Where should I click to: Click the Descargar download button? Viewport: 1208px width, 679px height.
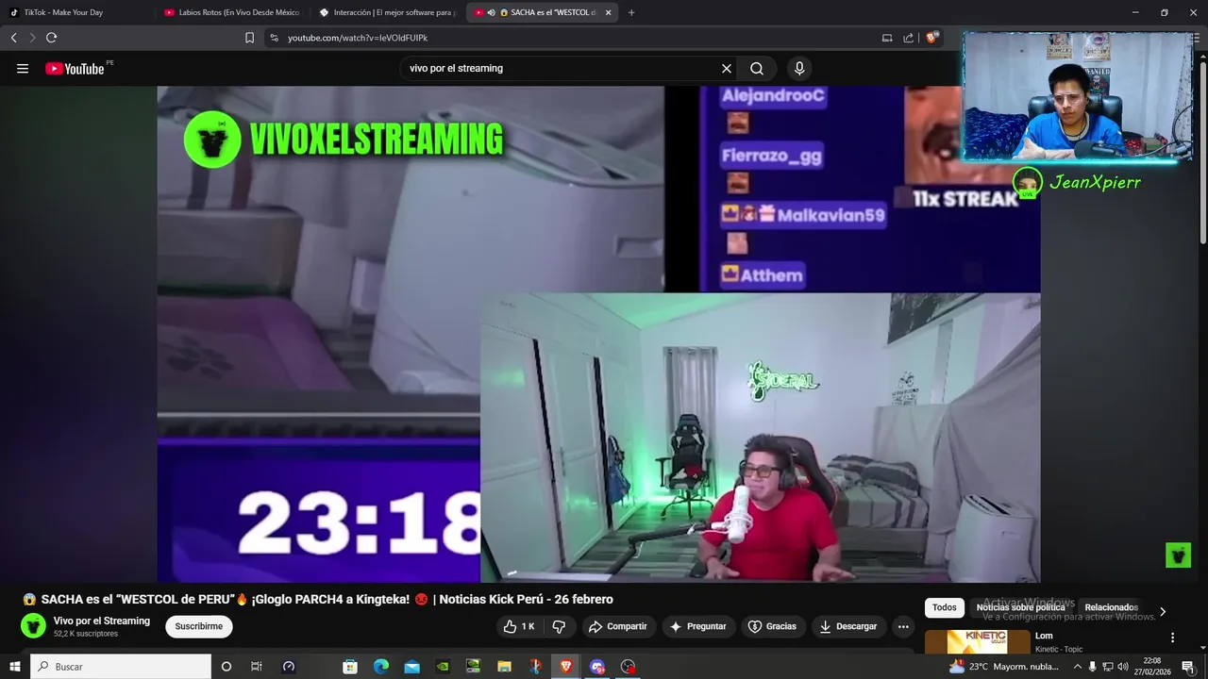(847, 626)
